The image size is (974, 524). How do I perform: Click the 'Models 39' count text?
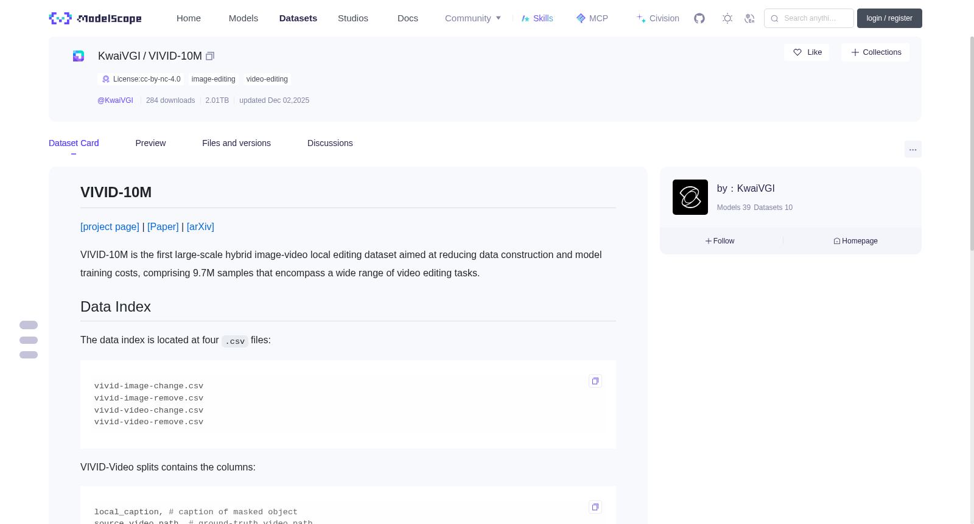[734, 208]
